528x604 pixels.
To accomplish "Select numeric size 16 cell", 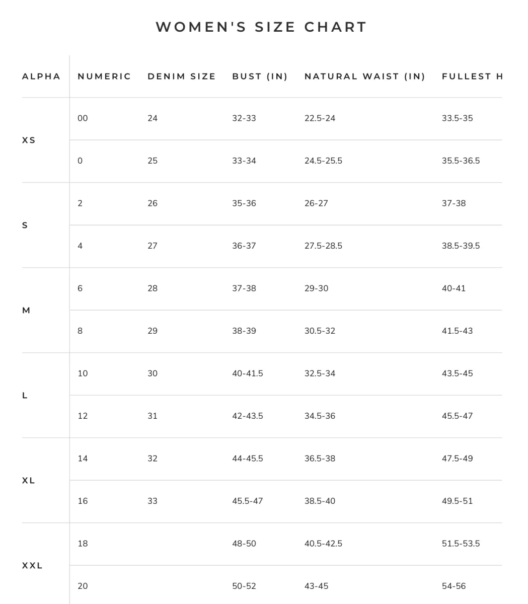I will 83,501.
